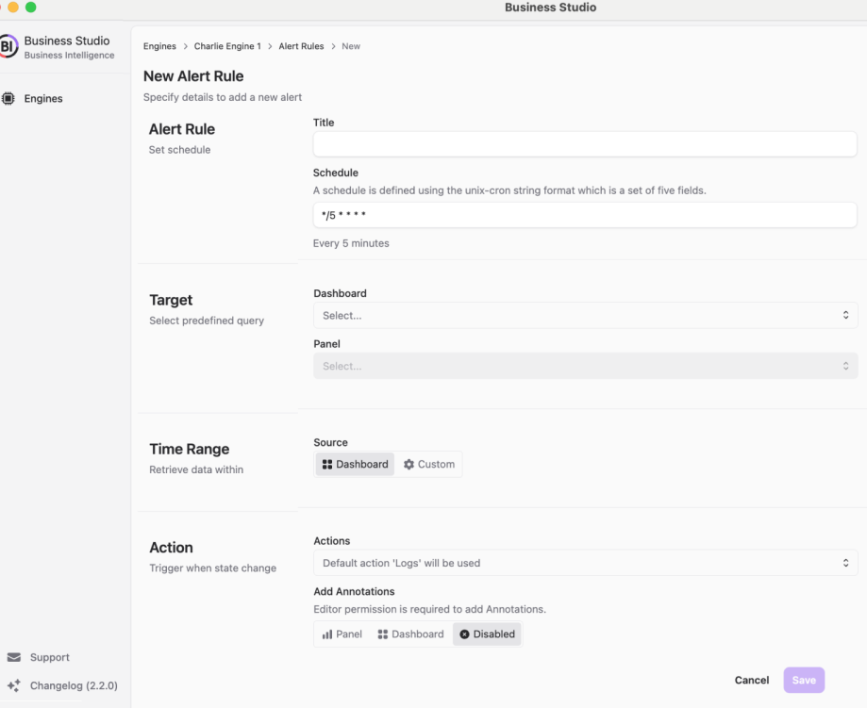
Task: Click the 'Select predefined query' text
Action: pos(207,321)
